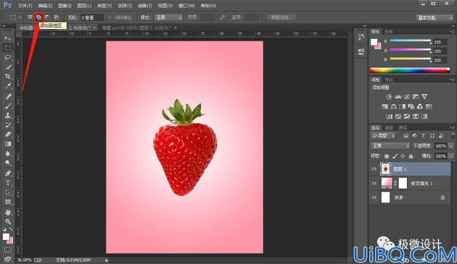Switch to the 样式 panel tab
This screenshot has height=264, width=457.
389,80
